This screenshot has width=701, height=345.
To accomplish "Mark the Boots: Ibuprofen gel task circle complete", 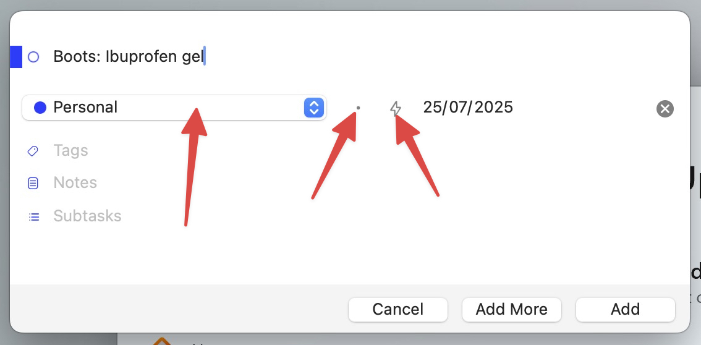I will (33, 57).
